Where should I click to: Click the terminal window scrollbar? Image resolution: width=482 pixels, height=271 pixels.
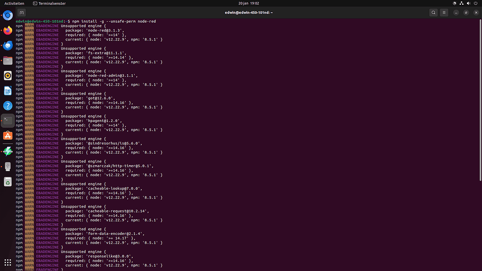coord(480,100)
